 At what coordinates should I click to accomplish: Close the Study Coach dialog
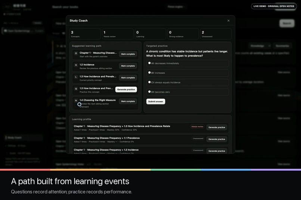(228, 20)
